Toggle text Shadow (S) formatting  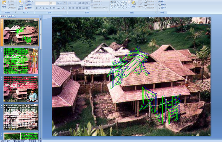tap(51, 8)
